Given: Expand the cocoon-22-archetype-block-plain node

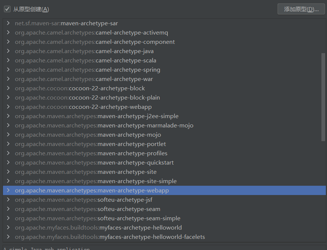Looking at the screenshot, I should [8, 97].
